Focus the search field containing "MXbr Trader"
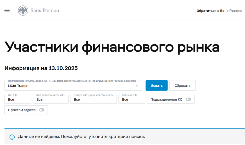This screenshot has width=245, height=145. tap(70, 86)
